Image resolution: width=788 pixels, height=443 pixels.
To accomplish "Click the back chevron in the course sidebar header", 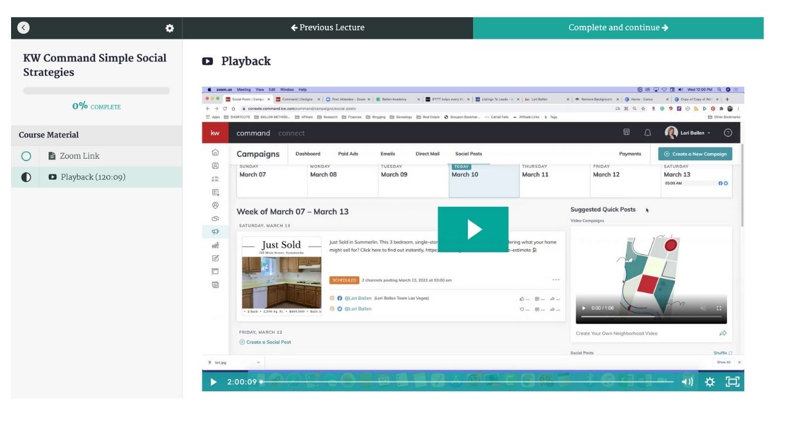I will coord(23,28).
